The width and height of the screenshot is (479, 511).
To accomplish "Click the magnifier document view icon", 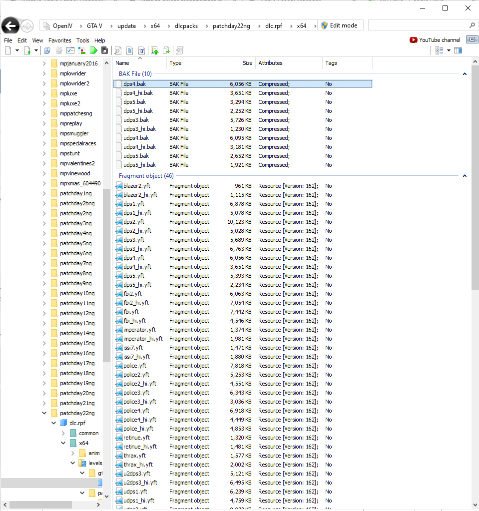I will [x=118, y=50].
